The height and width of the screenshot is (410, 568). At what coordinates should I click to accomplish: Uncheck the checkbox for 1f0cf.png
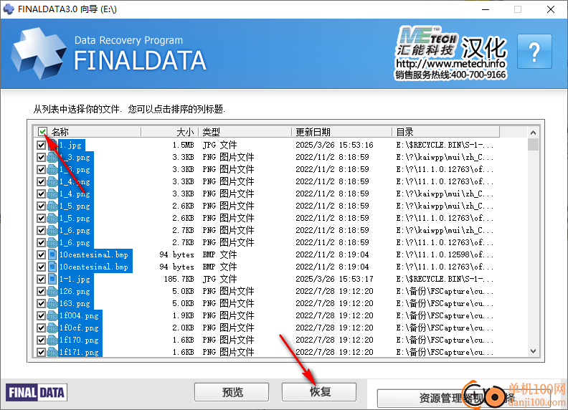(x=41, y=328)
